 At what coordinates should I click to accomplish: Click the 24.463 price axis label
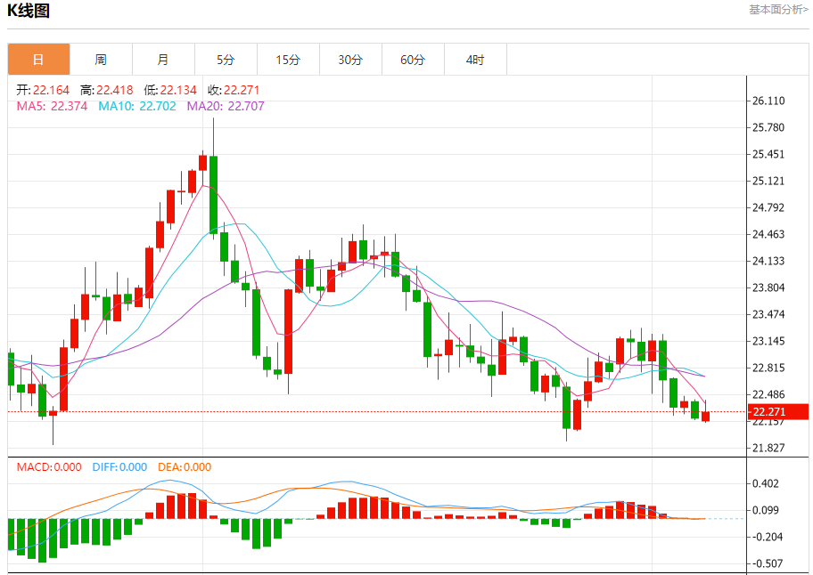tap(768, 234)
